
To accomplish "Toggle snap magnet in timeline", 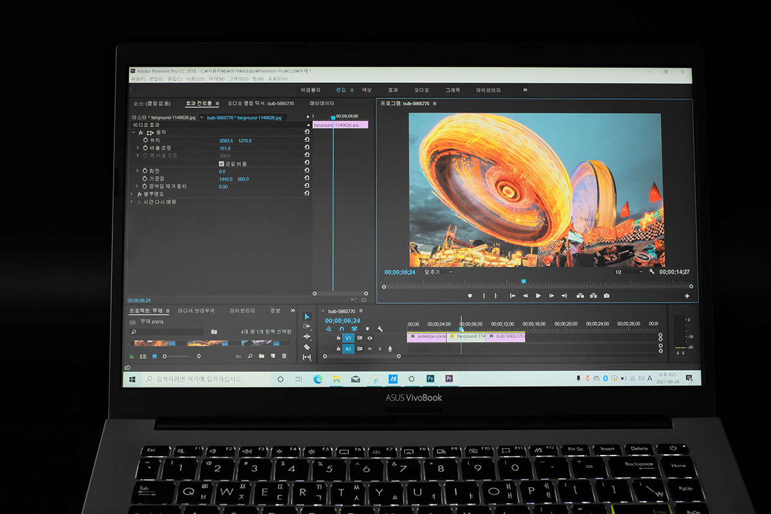I will point(342,329).
